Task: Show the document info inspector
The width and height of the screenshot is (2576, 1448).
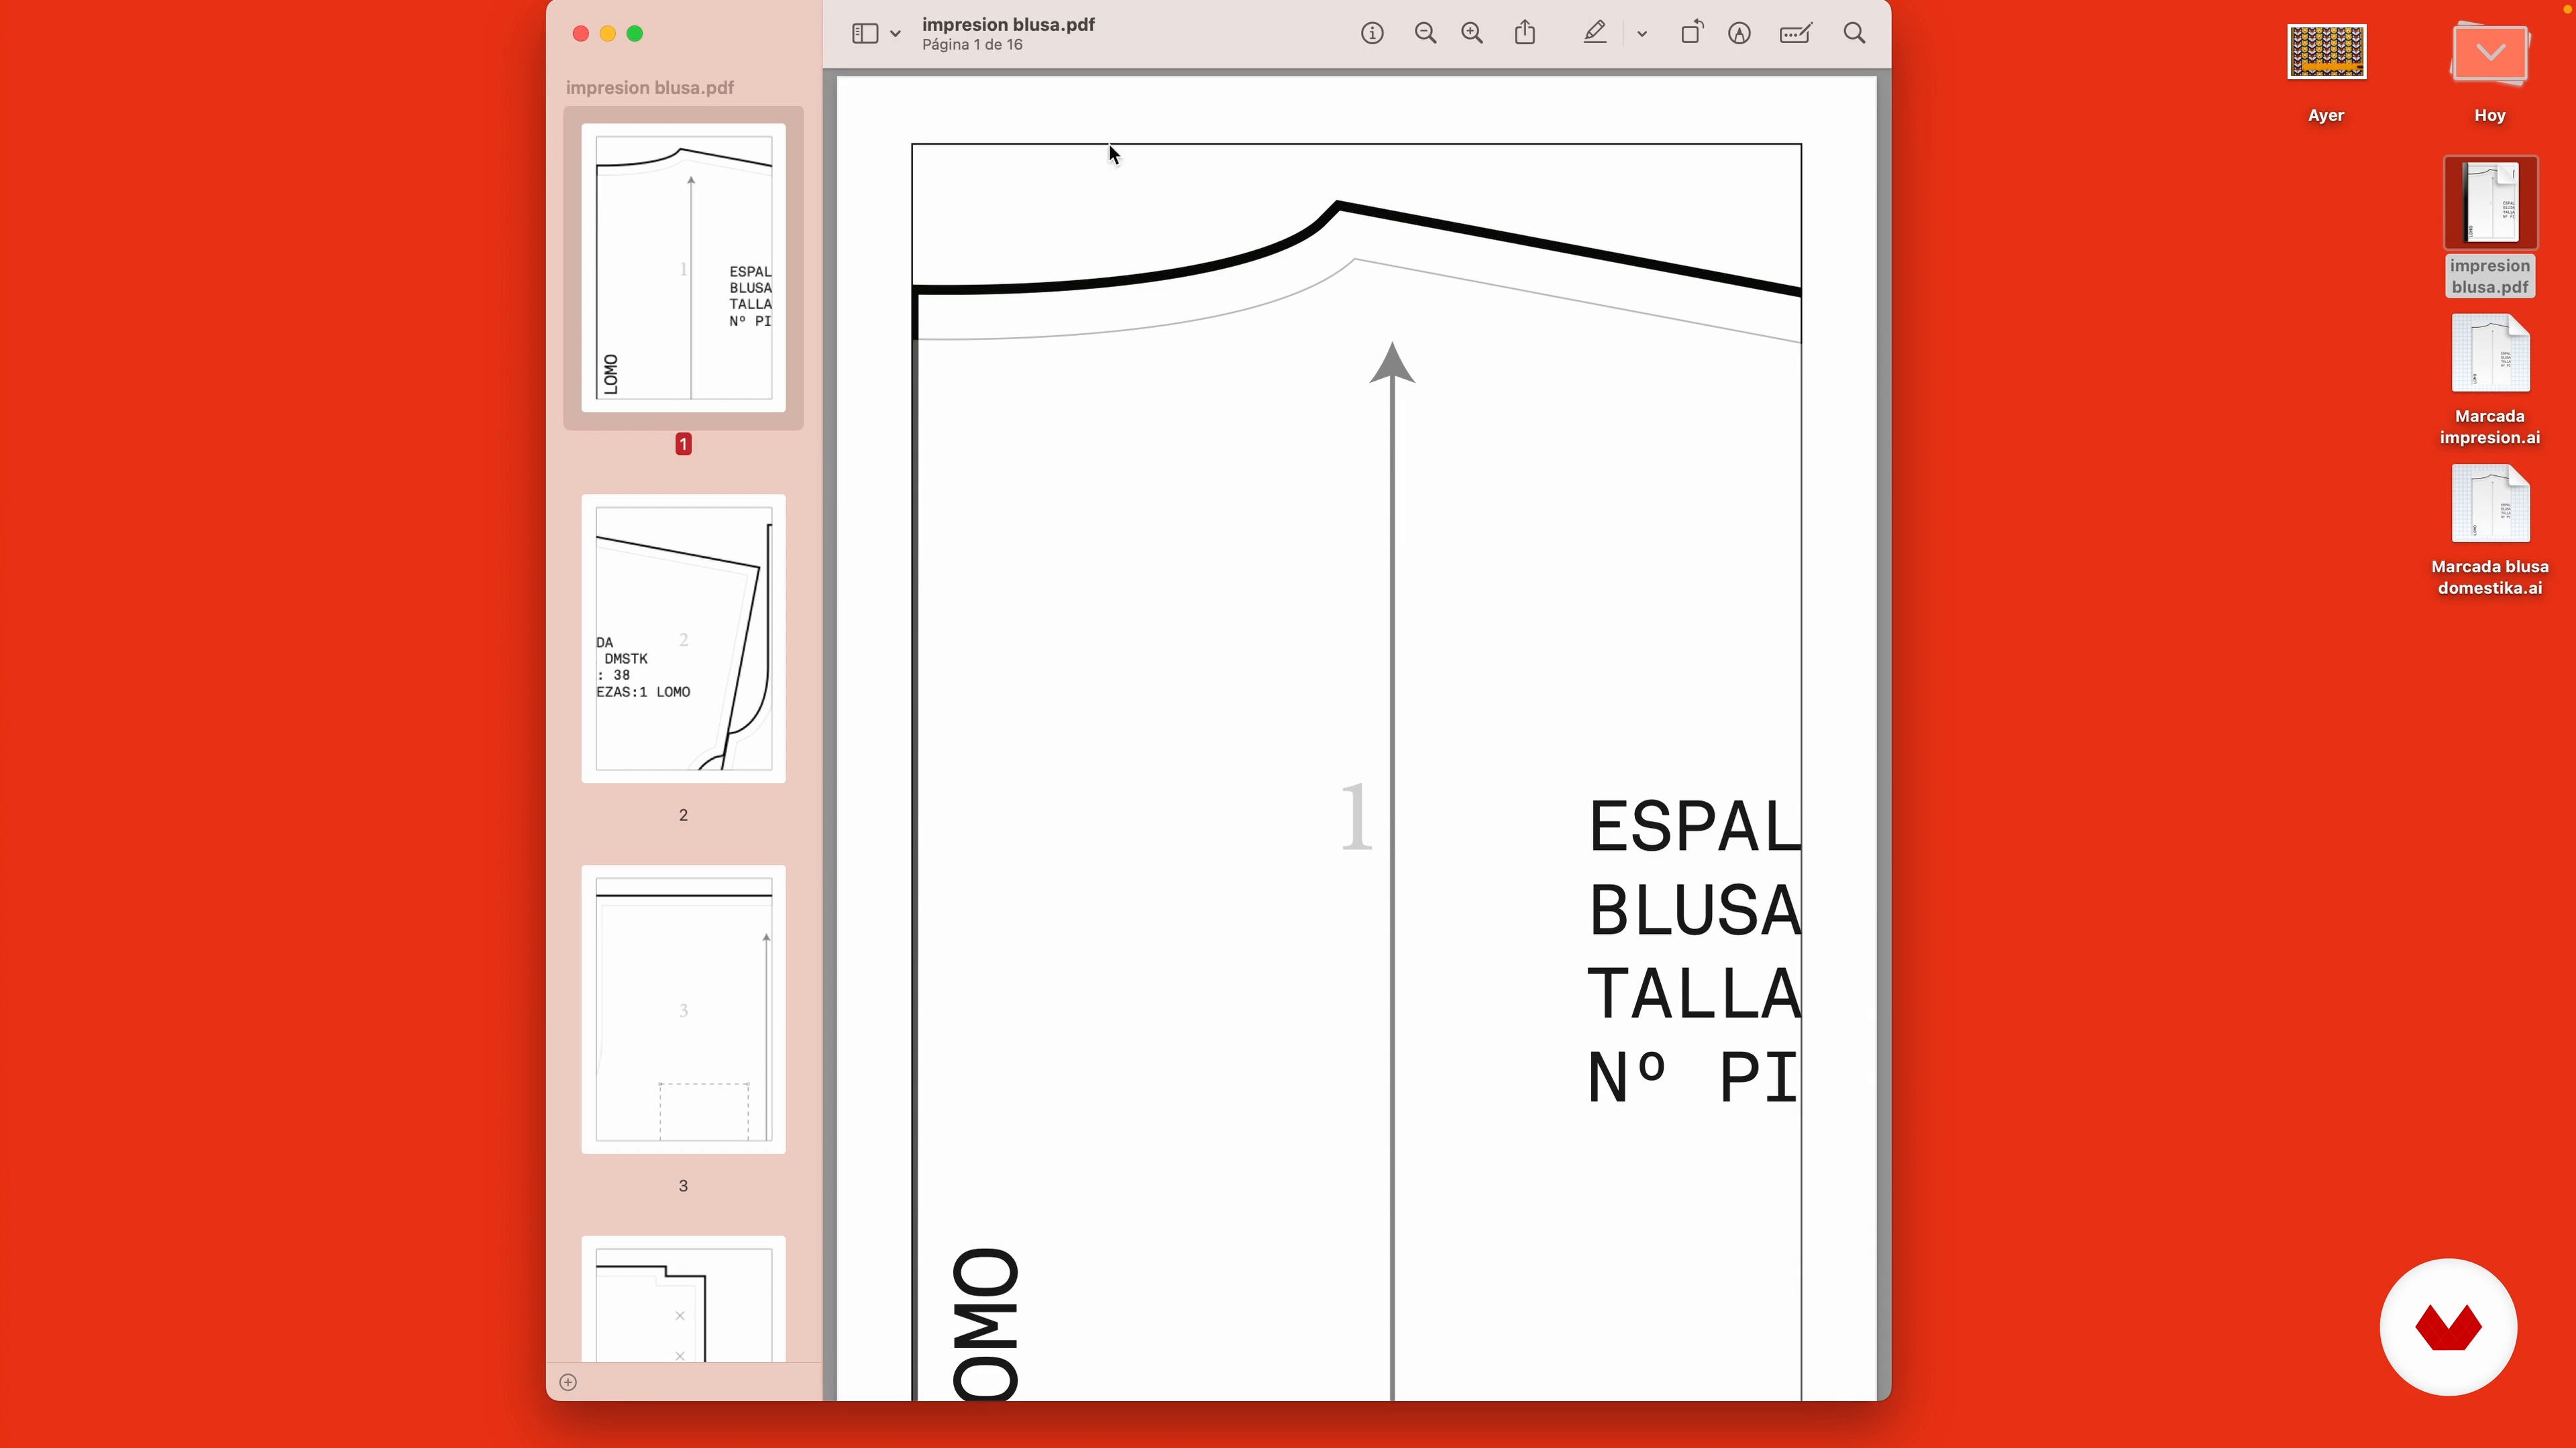Action: coord(1372,34)
